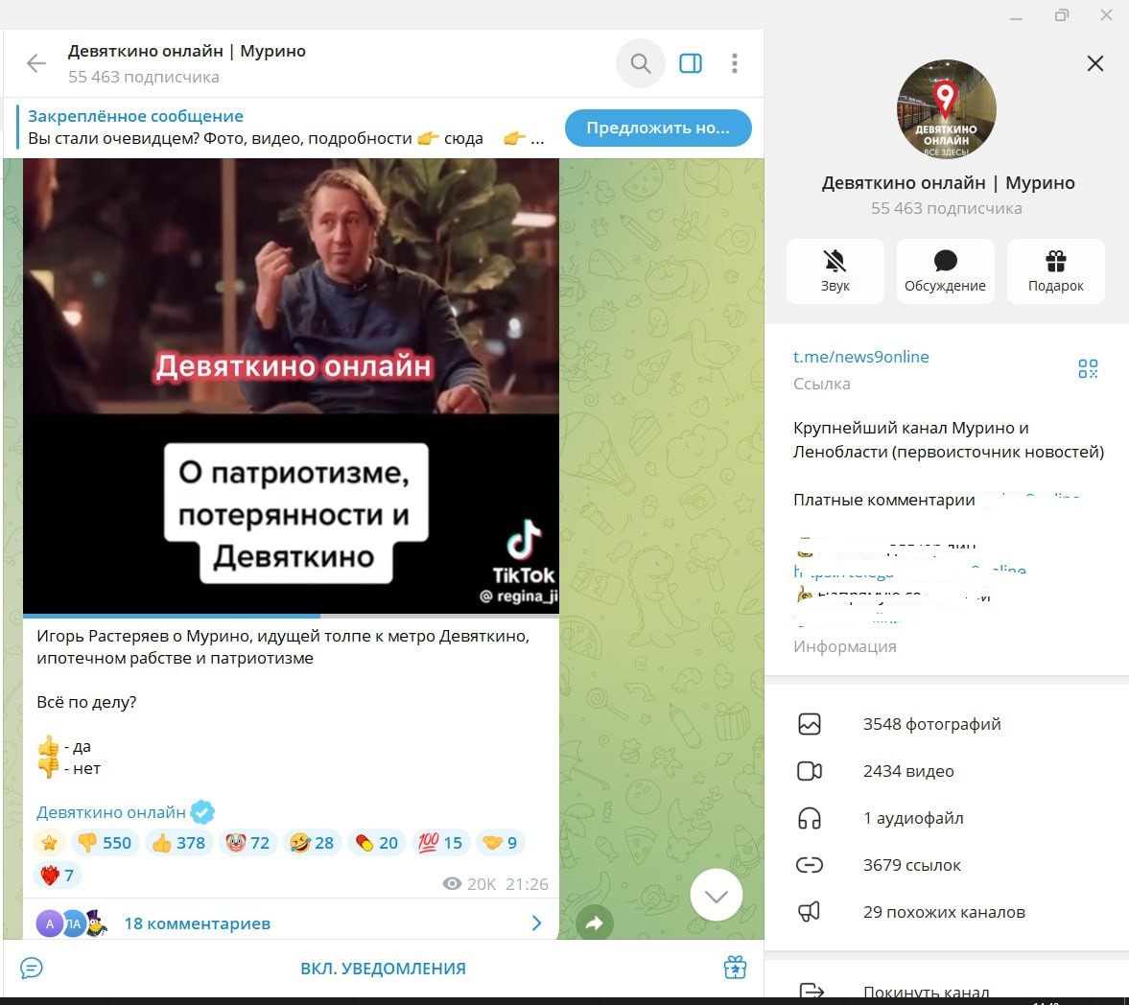Open the three-dot channel menu
The image size is (1129, 1005).
point(735,63)
